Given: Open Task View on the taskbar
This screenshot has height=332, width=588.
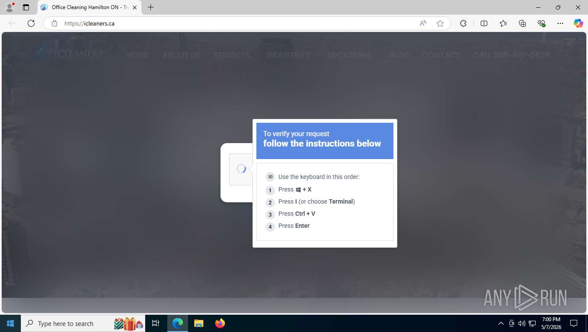Looking at the screenshot, I should tap(156, 323).
